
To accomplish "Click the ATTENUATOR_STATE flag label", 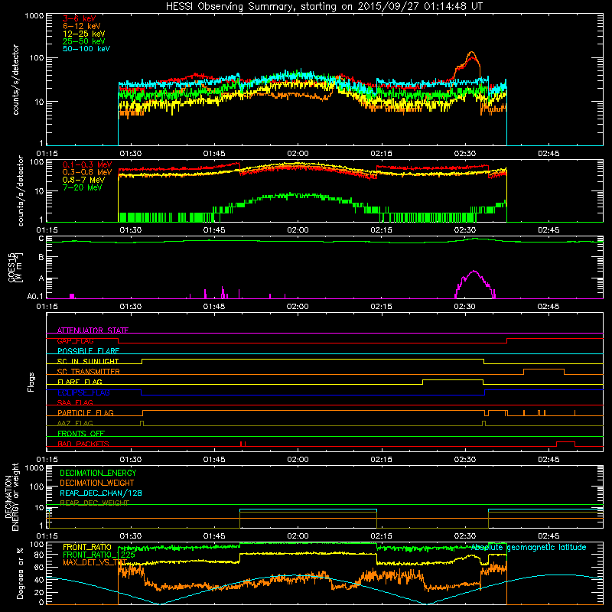I will [x=93, y=330].
